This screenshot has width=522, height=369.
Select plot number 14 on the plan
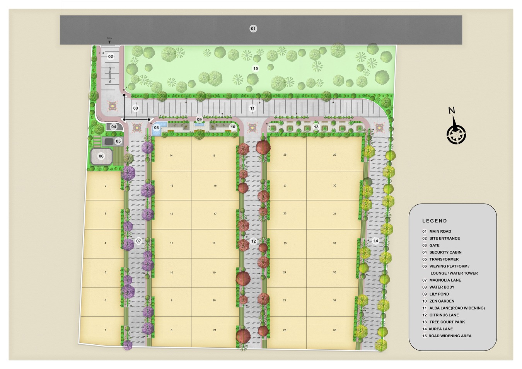(171, 156)
